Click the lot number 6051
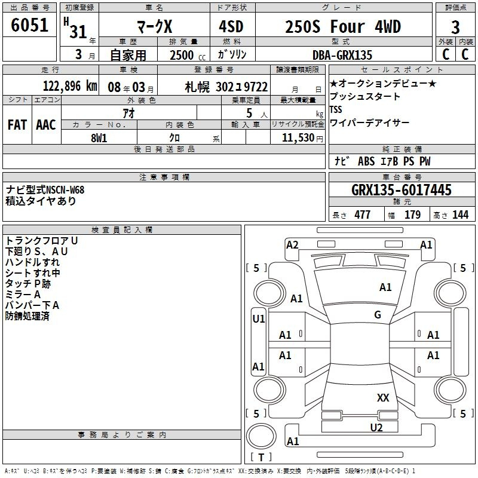Screen dimensions: 478x478 [30, 26]
